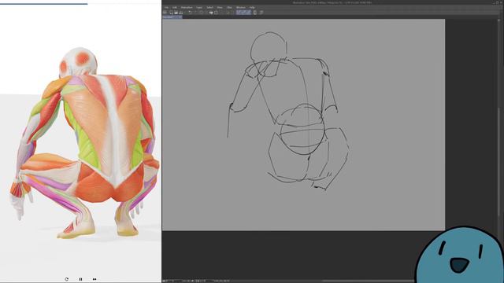
Task: Click the Open file icon in command bar
Action: point(176,13)
